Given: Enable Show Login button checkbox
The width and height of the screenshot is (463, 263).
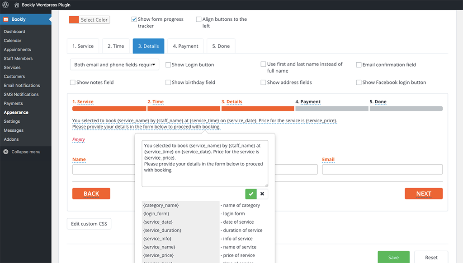Looking at the screenshot, I should pyautogui.click(x=168, y=65).
